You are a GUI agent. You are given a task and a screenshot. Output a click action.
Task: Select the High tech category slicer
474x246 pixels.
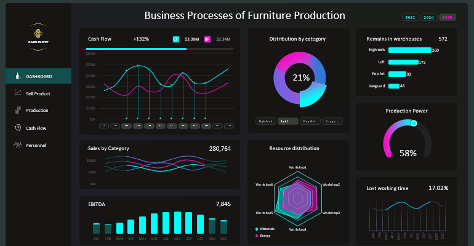coord(265,122)
